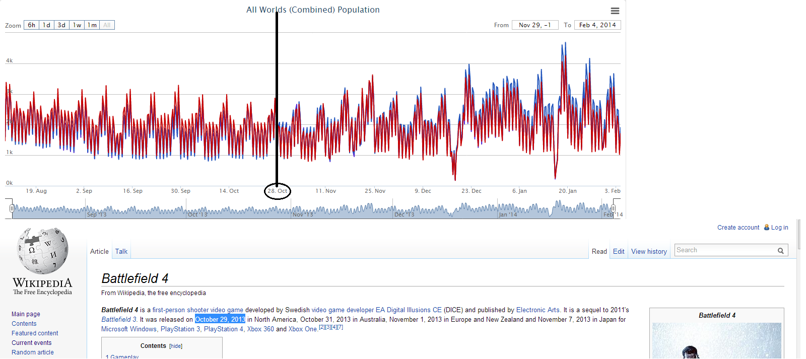This screenshot has height=359, width=806.
Task: Collapse the Contents box with hide
Action: point(176,346)
